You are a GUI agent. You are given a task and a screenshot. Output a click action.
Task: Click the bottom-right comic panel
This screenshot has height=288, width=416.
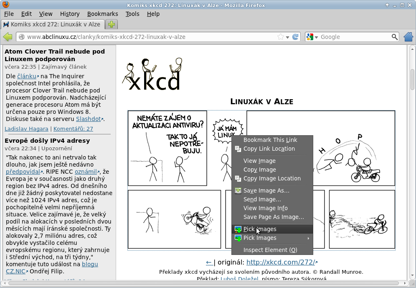coord(362,219)
